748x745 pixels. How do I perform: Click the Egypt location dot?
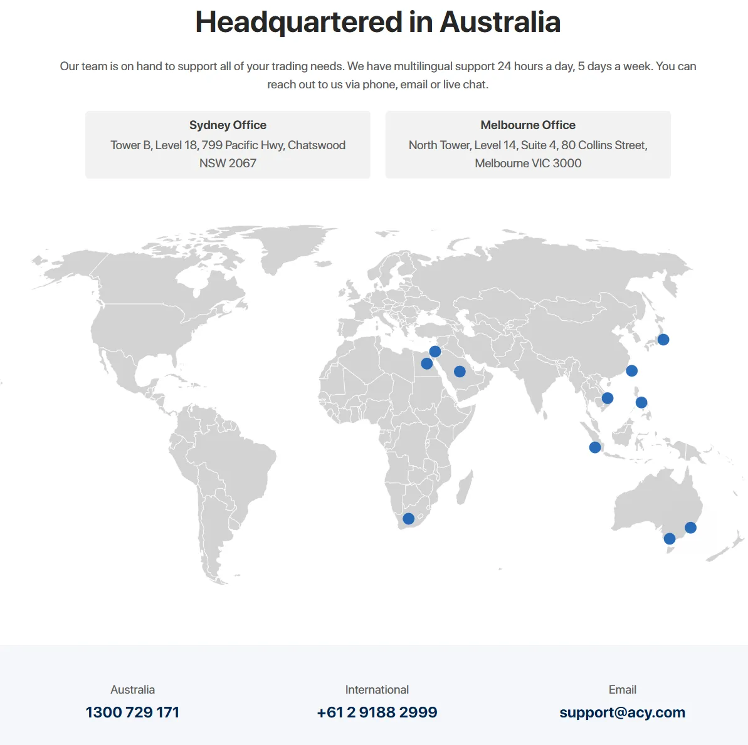click(426, 363)
